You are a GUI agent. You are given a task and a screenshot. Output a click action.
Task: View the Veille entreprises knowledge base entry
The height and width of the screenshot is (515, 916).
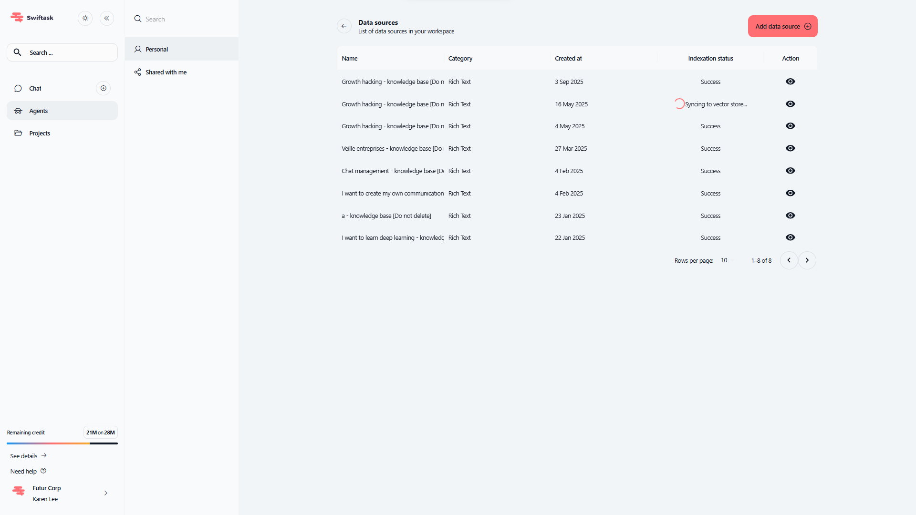[790, 148]
